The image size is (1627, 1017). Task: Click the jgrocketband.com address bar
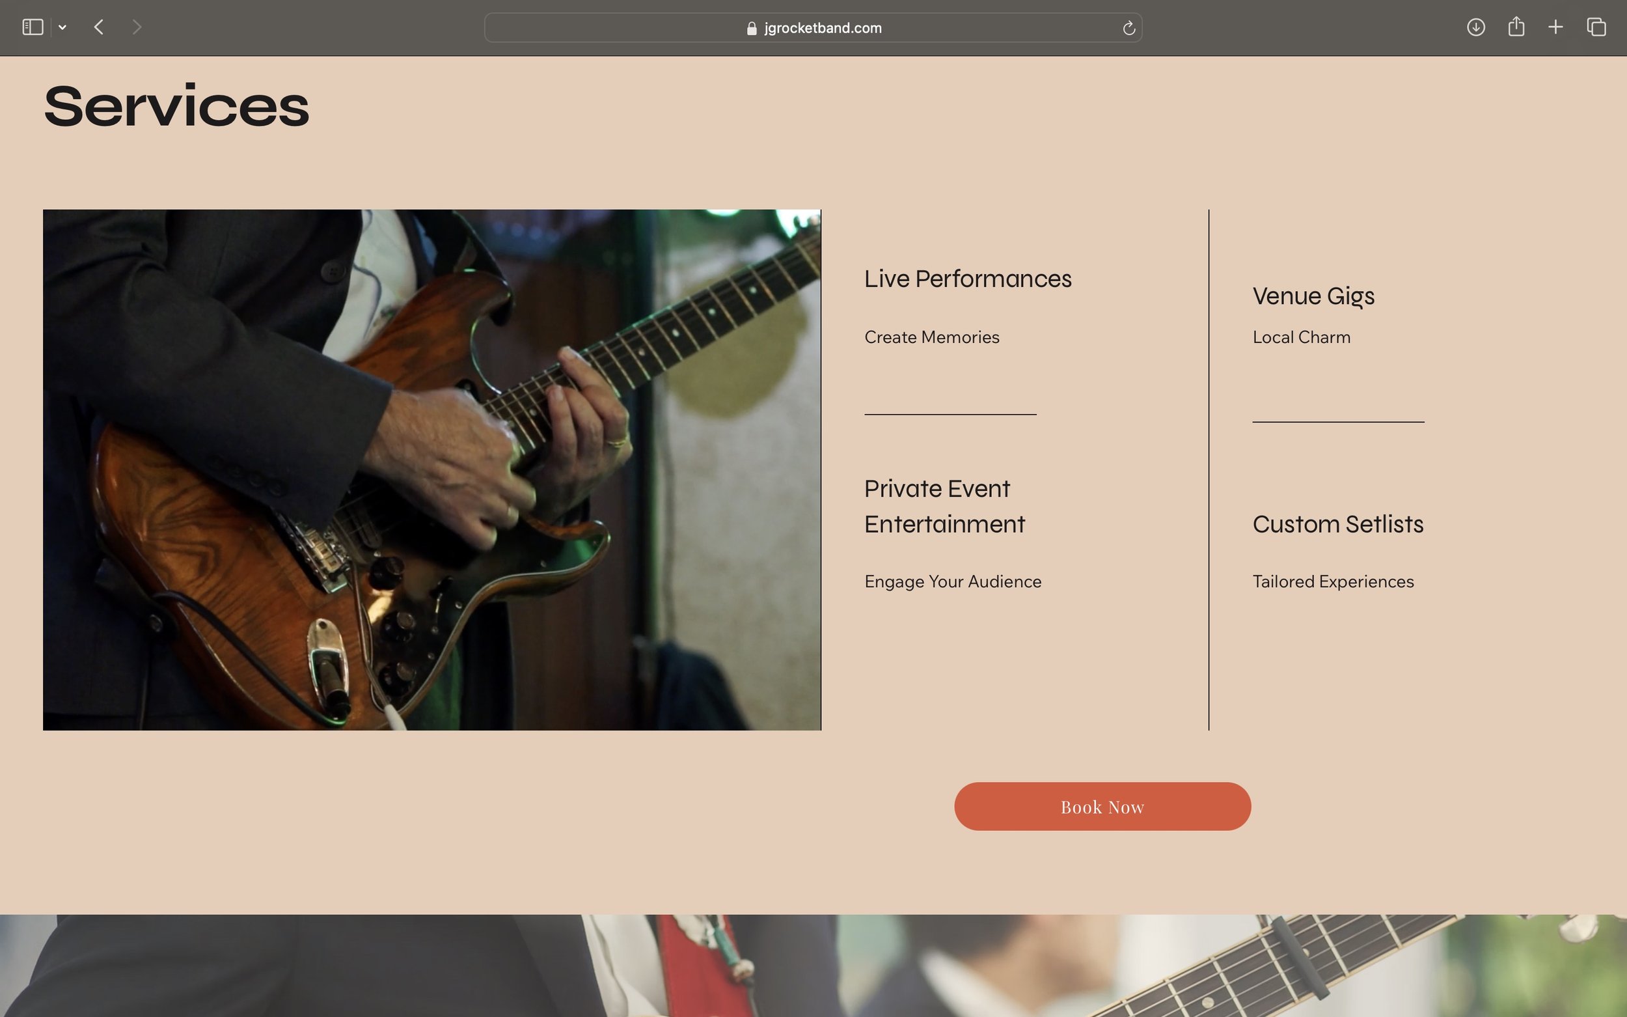coord(822,28)
